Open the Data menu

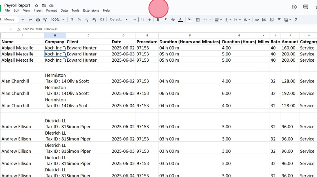[x=64, y=10]
